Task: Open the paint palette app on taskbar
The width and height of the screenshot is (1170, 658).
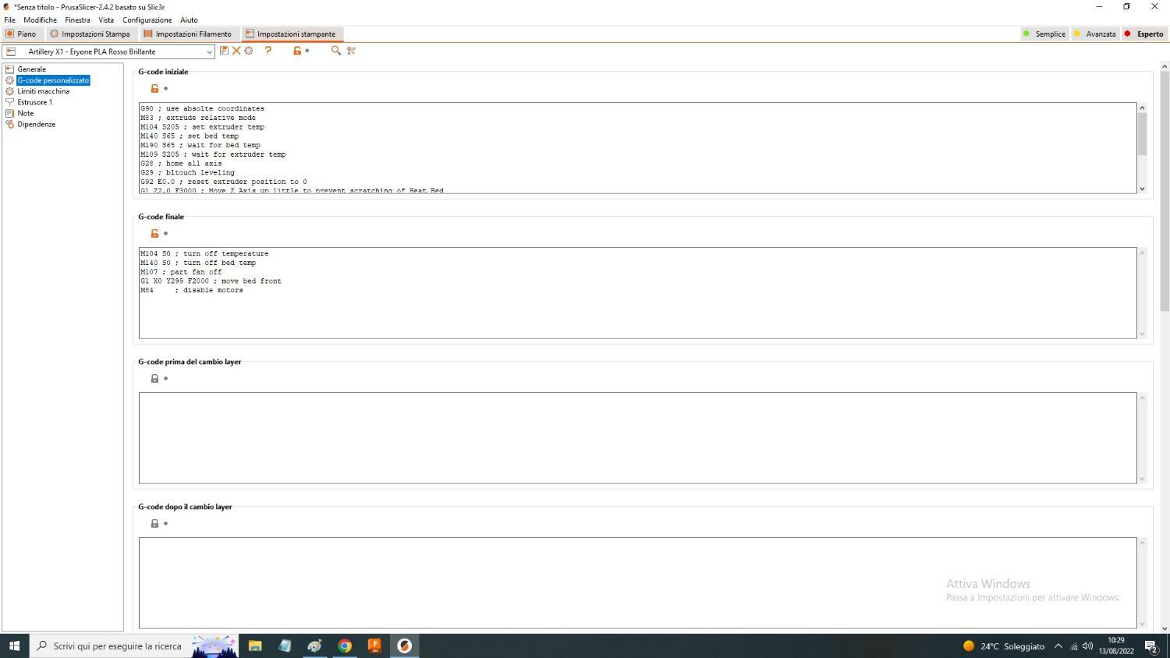Action: (x=315, y=646)
